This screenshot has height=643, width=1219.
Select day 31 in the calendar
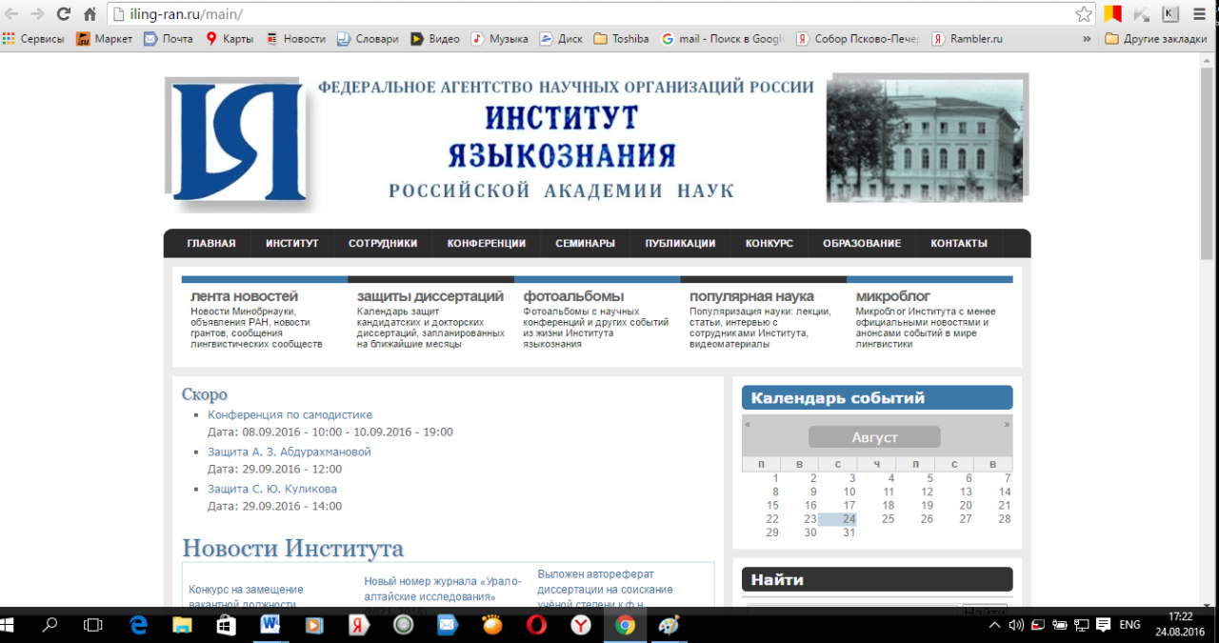[849, 532]
